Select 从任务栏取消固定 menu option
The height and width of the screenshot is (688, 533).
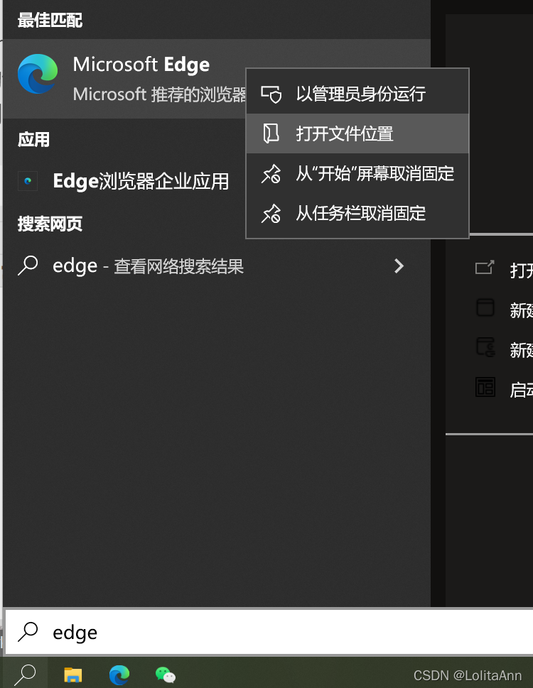tap(357, 213)
